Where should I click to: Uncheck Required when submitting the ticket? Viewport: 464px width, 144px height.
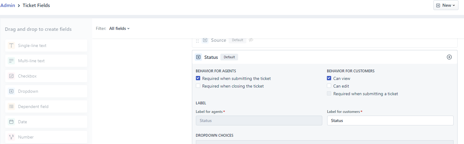point(198,78)
